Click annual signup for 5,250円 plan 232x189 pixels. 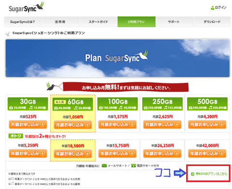coord(28,153)
